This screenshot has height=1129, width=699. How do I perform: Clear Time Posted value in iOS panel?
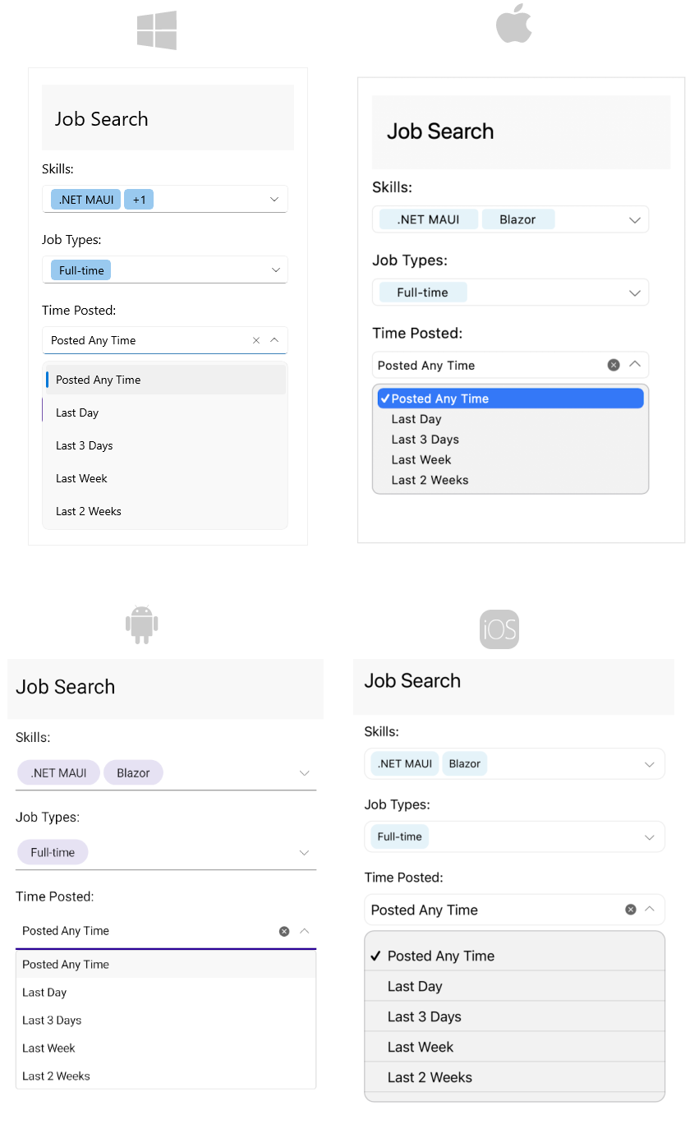coord(631,910)
